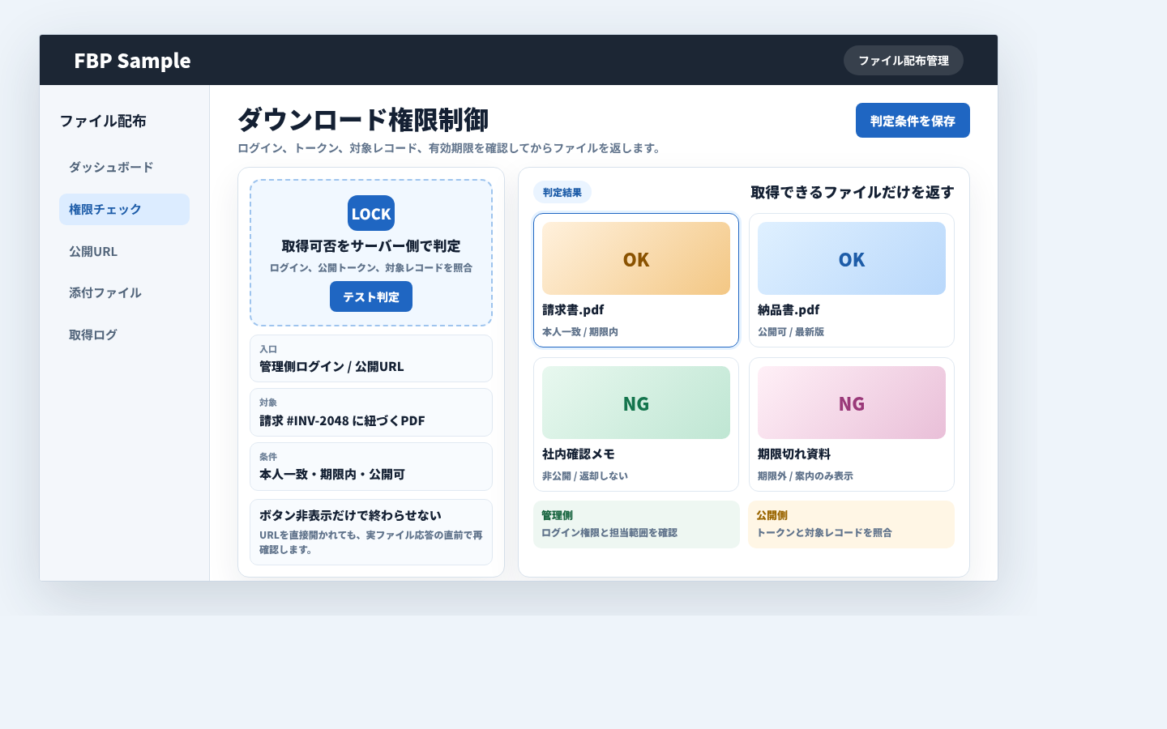Screen dimensions: 1167x729
Task: Click the 対象 row 請求 #INV-2048 に紐づくPDF
Action: tap(371, 412)
